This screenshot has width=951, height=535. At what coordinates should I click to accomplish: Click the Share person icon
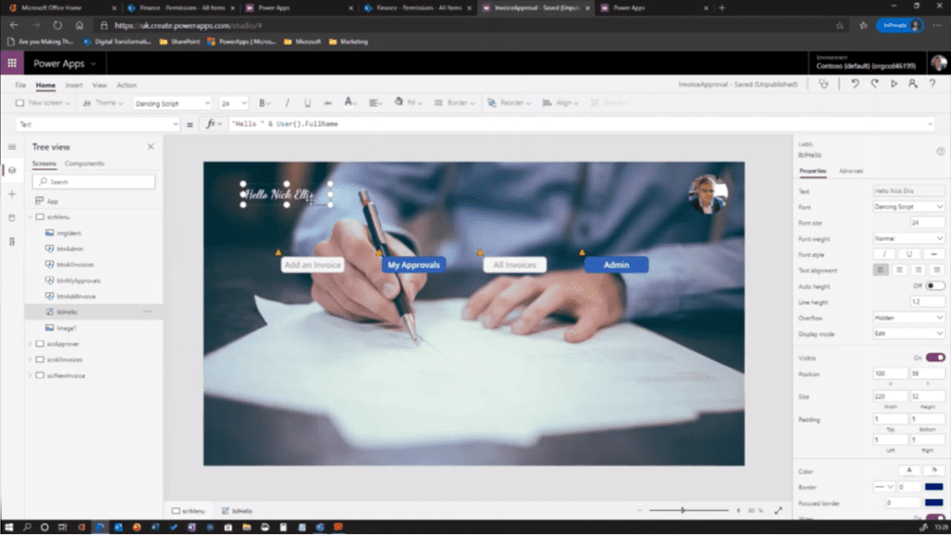[913, 85]
